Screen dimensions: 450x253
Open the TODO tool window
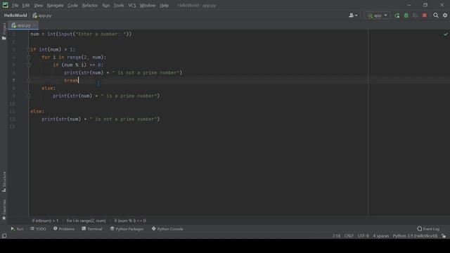38,229
